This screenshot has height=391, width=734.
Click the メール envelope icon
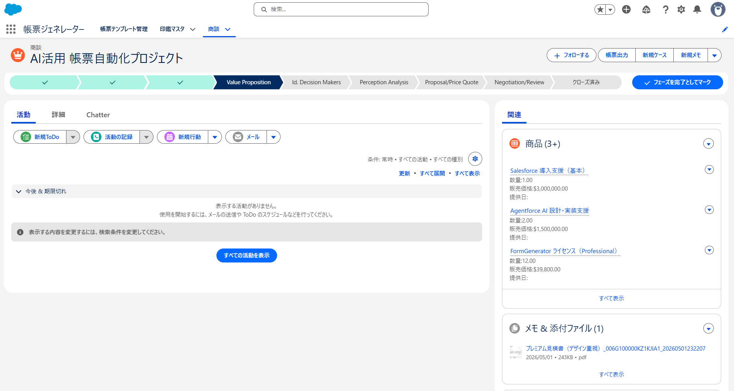238,137
